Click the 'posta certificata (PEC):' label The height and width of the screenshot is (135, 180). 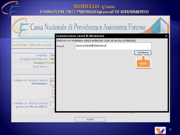pyautogui.click(x=32, y=107)
